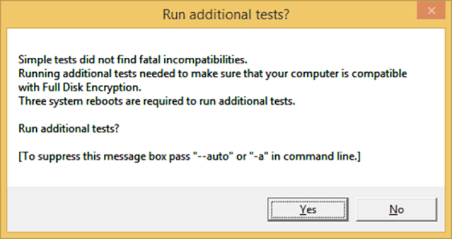This screenshot has height=239, width=452.
Task: Click the words 'in command line.]'
Action: click(316, 156)
